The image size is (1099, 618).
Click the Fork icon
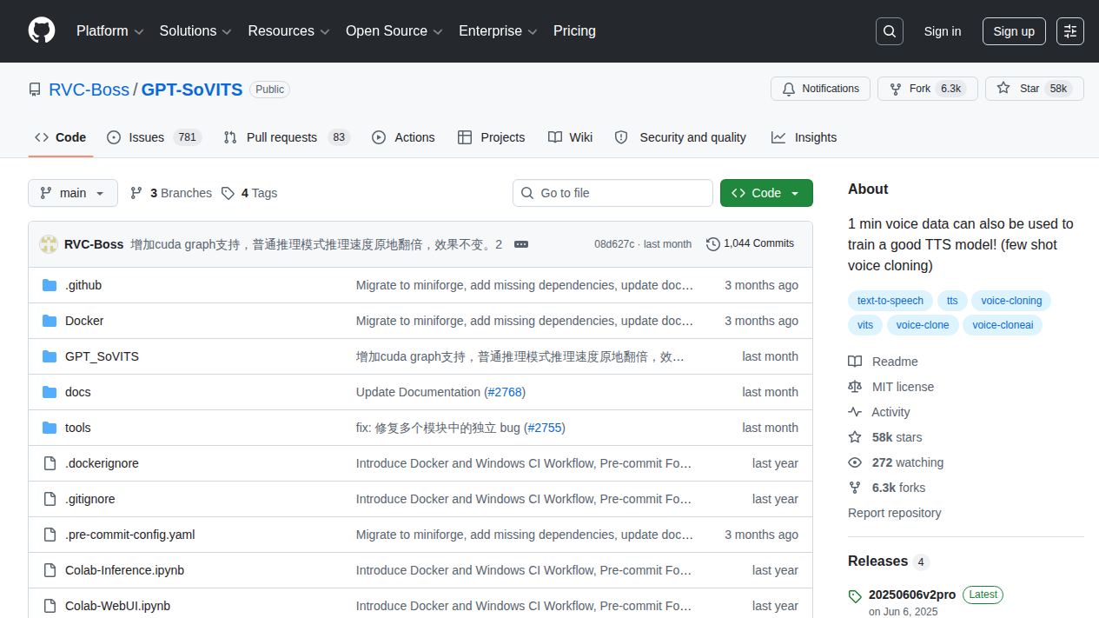896,89
